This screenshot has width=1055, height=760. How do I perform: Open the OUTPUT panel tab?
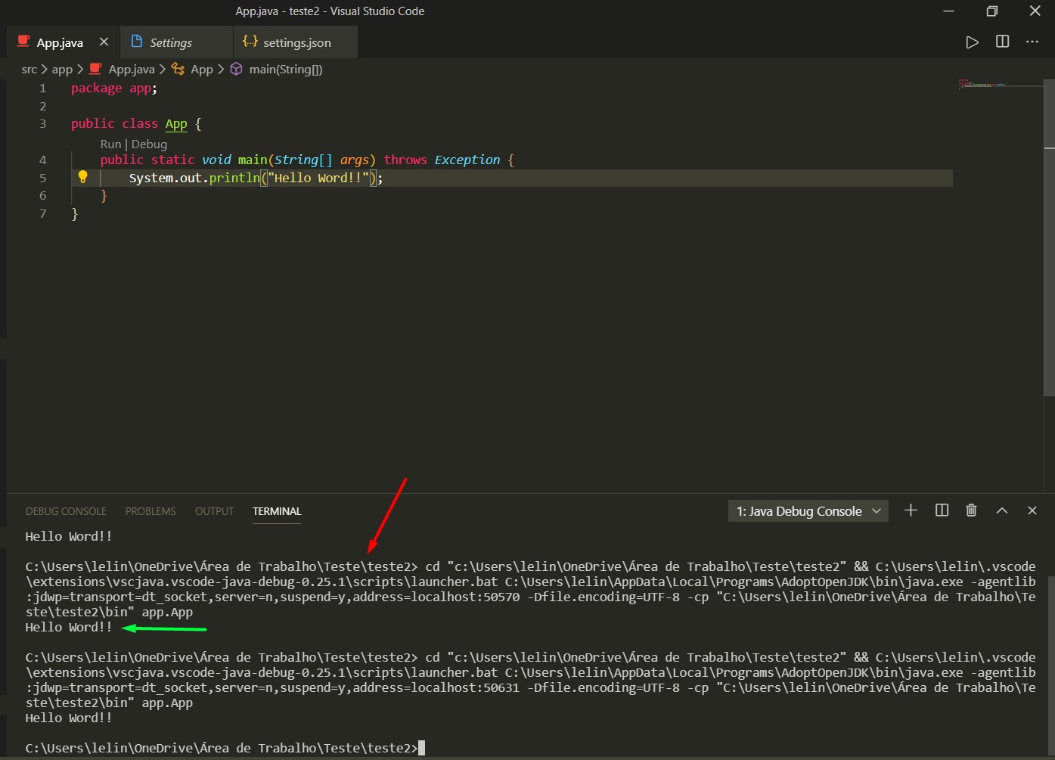click(x=214, y=511)
